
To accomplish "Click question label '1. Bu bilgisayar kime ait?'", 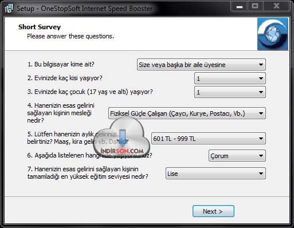I will pos(61,64).
